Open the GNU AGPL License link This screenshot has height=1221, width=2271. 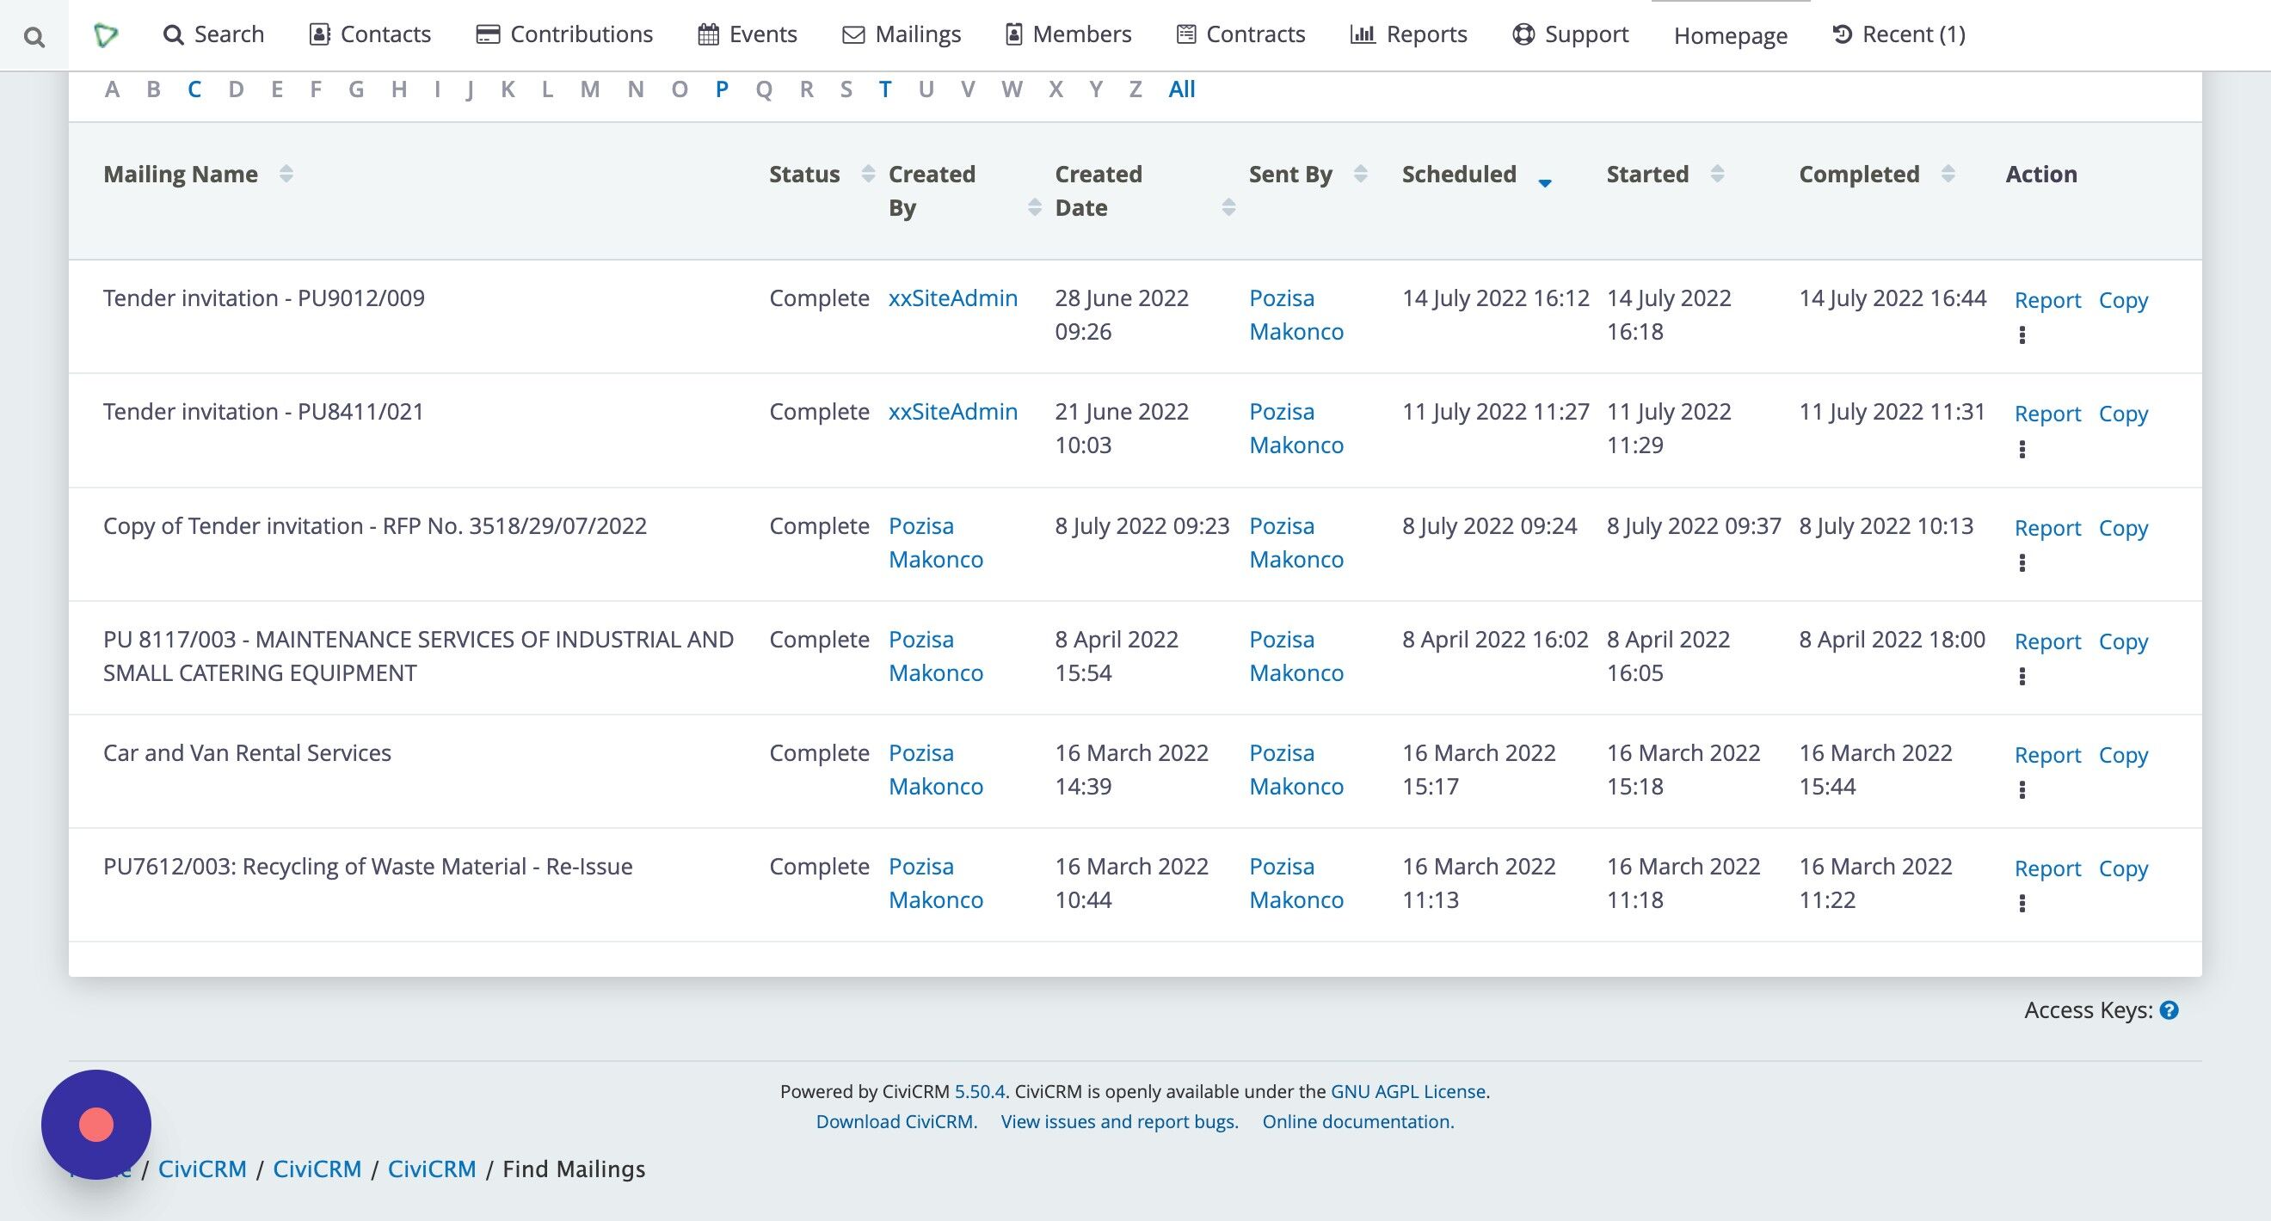(1408, 1091)
